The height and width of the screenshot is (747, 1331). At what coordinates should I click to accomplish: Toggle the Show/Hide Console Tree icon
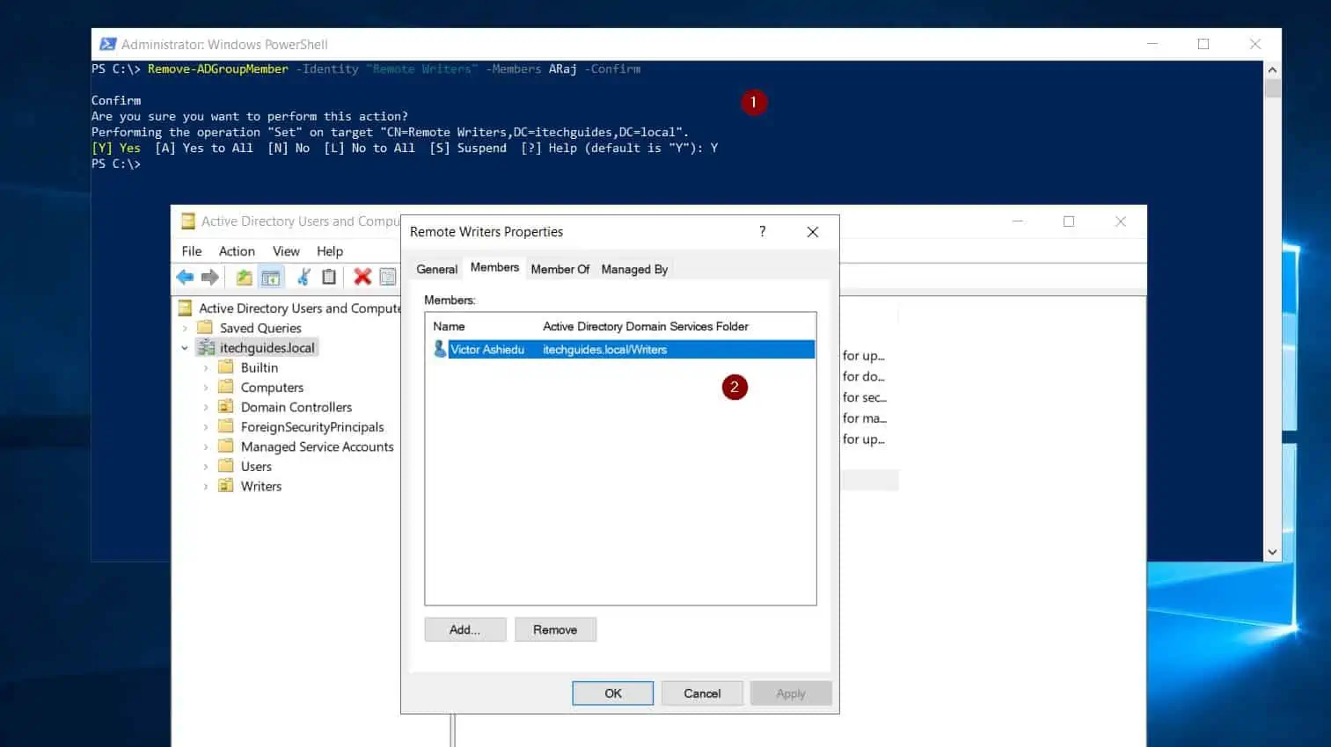click(271, 278)
